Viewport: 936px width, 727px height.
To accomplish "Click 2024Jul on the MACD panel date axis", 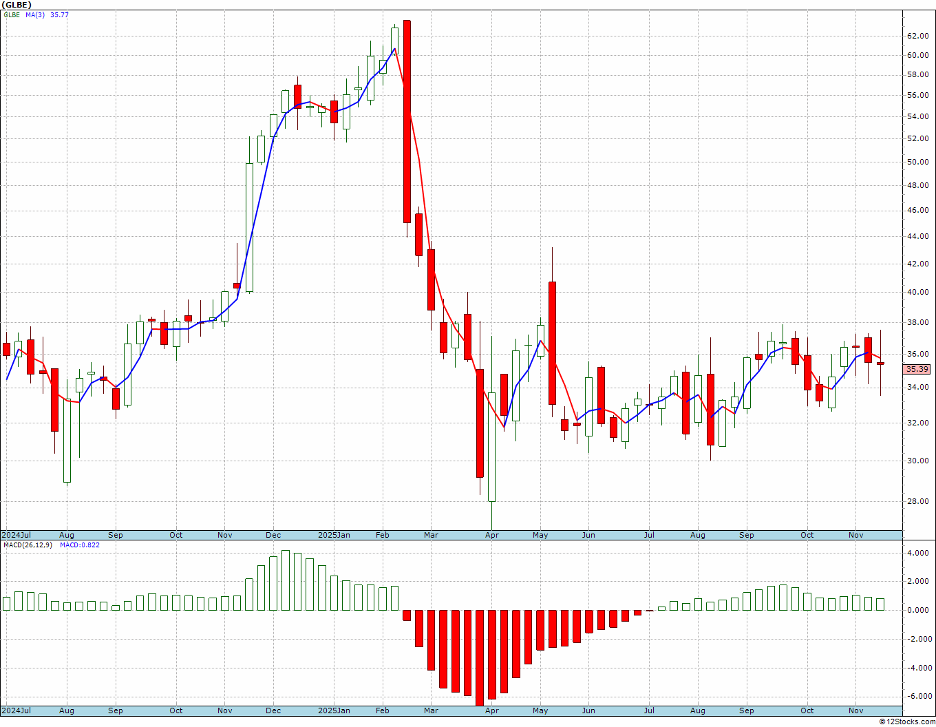I will click(x=17, y=710).
